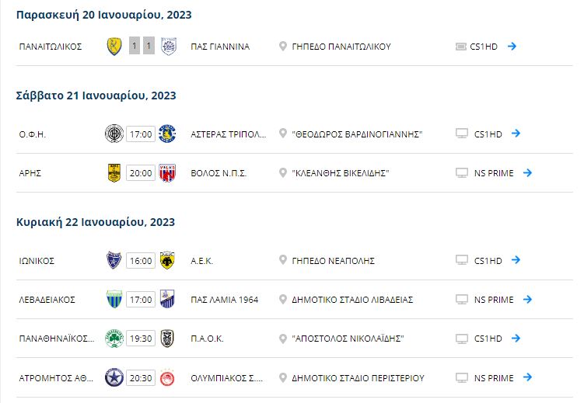Click the 19:30 kickoff time box
Viewport: 584px width, 403px height.
coord(141,339)
